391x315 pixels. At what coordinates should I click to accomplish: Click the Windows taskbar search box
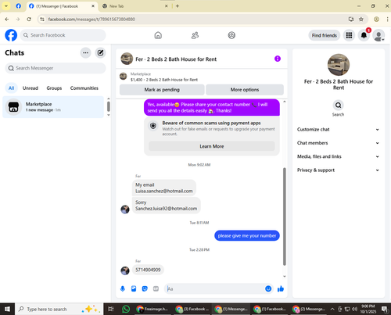[x=59, y=309]
